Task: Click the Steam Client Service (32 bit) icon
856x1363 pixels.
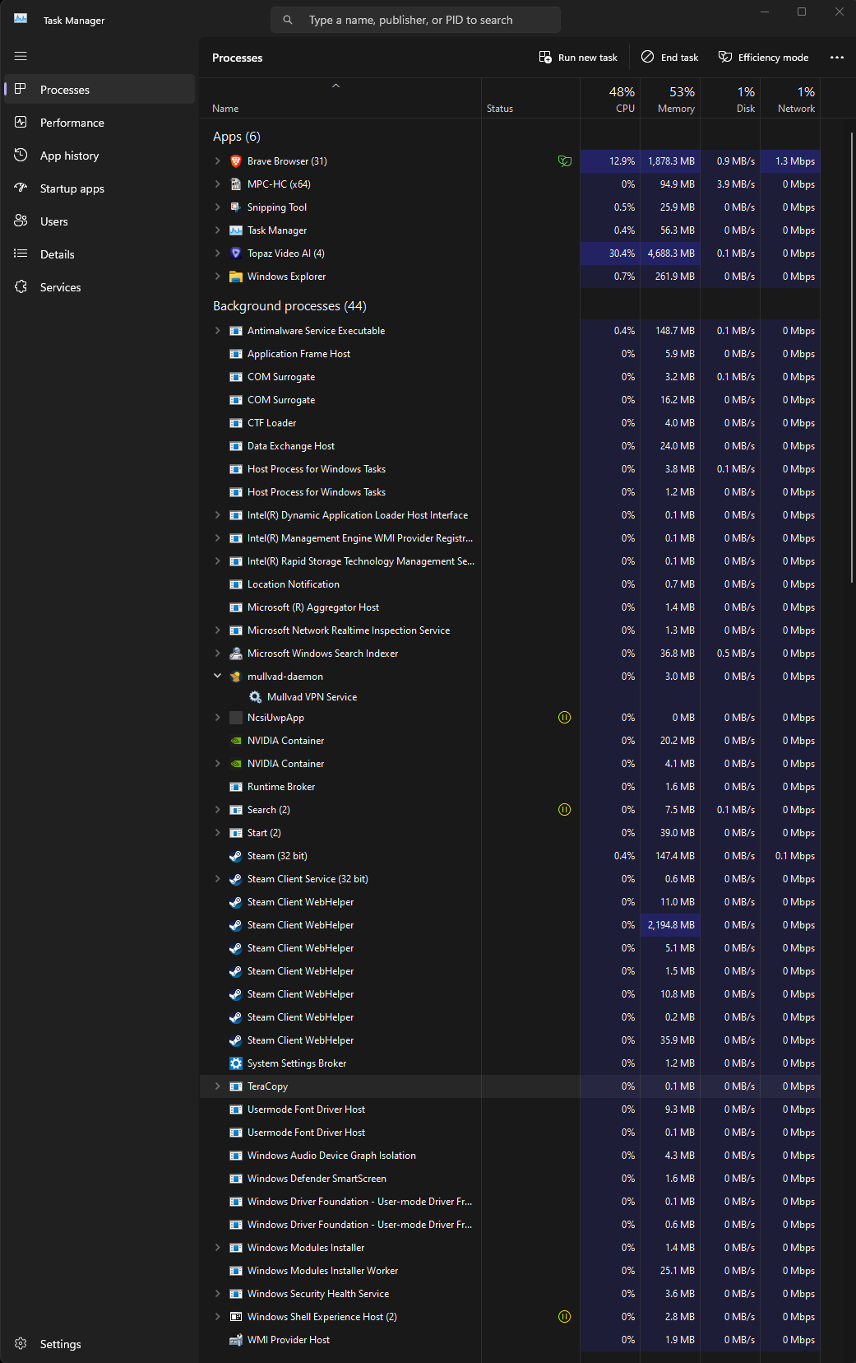Action: coord(236,879)
